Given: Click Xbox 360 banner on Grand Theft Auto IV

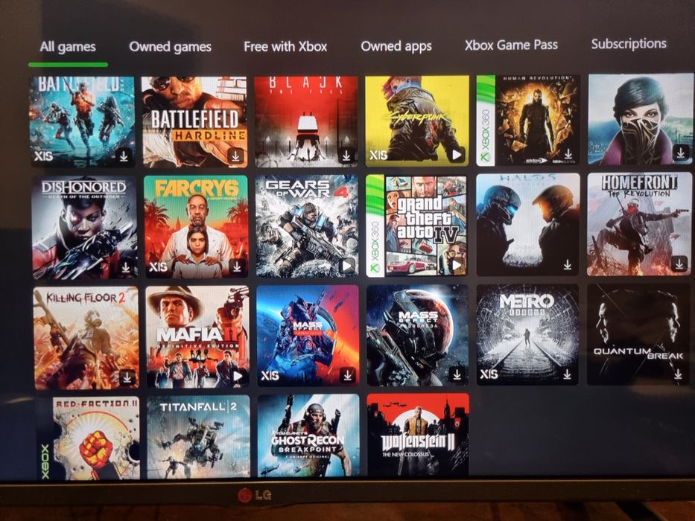Looking at the screenshot, I should (x=375, y=226).
